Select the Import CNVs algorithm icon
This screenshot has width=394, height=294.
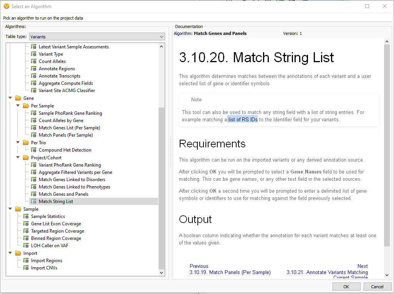click(26, 268)
